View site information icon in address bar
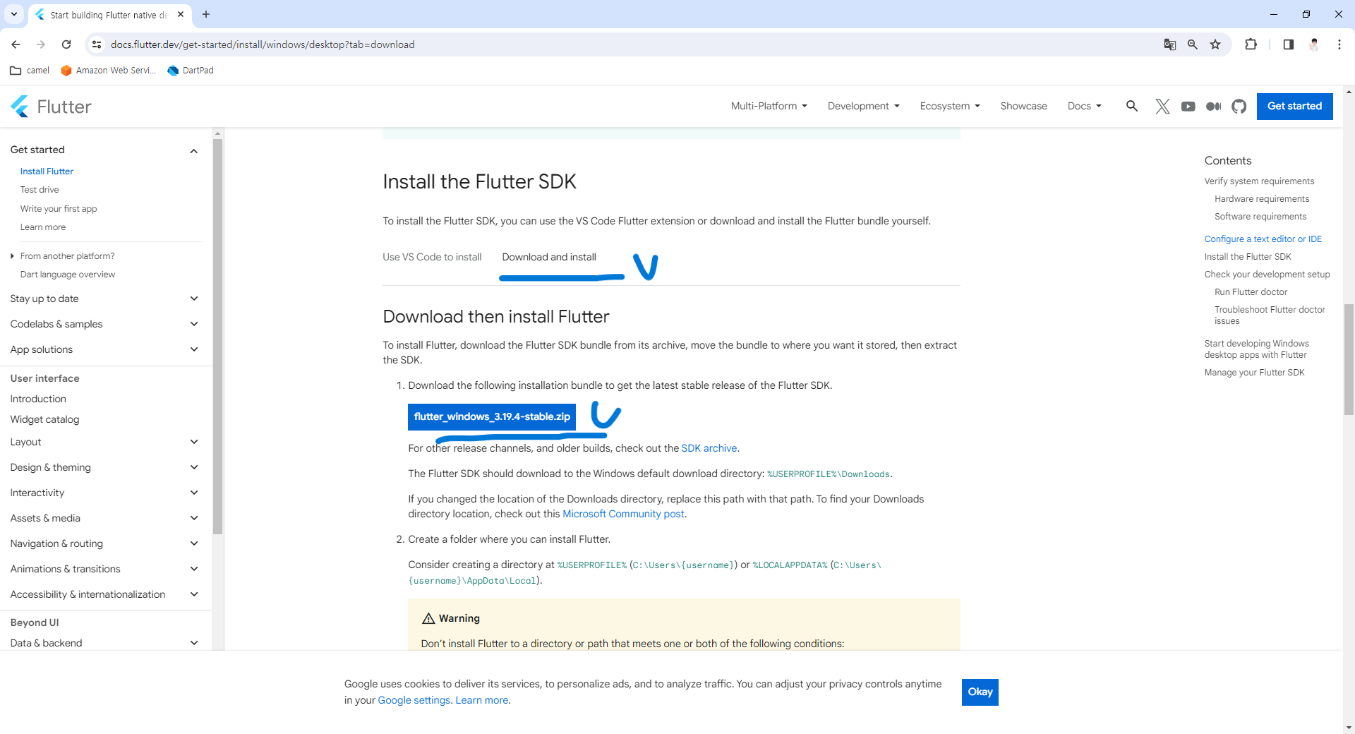Image resolution: width=1355 pixels, height=734 pixels. [x=97, y=44]
